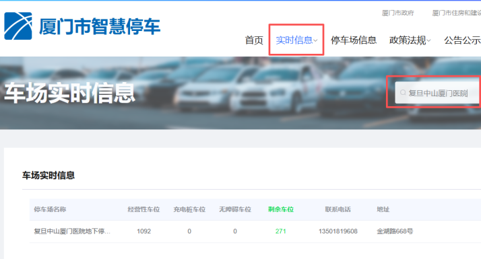Click the 1092 parking spaces value

click(143, 231)
